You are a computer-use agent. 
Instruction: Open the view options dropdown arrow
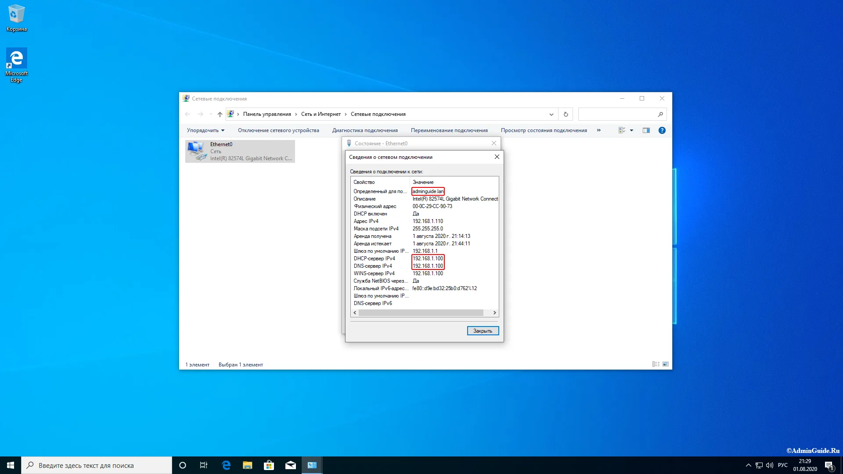(631, 130)
